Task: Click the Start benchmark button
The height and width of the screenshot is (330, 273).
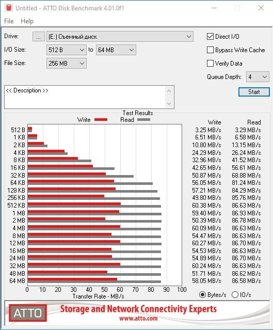Action: pos(254,92)
